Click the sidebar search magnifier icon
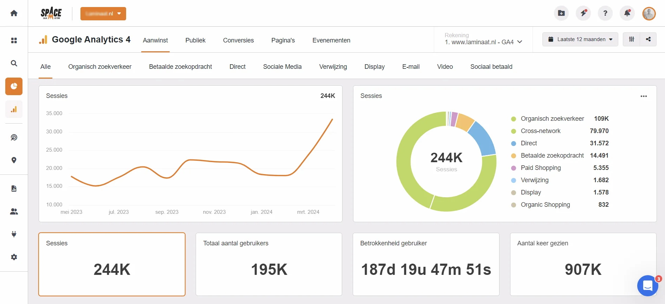Screen dimensions: 665x304 14,63
